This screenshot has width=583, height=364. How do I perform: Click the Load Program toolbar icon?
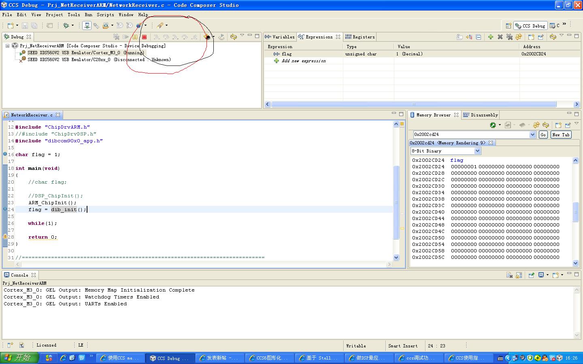pyautogui.click(x=106, y=25)
